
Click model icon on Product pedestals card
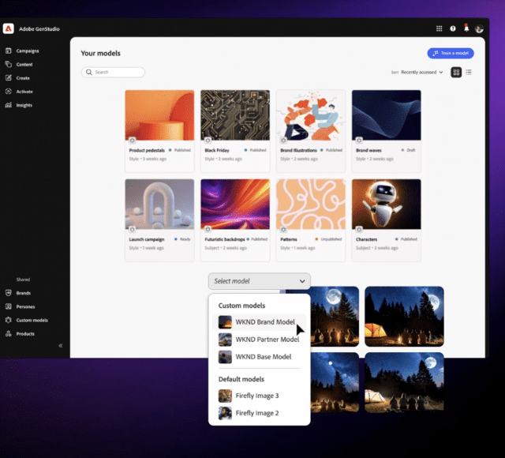[x=132, y=141]
